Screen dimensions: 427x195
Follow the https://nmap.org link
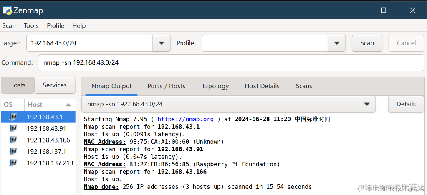coord(185,119)
